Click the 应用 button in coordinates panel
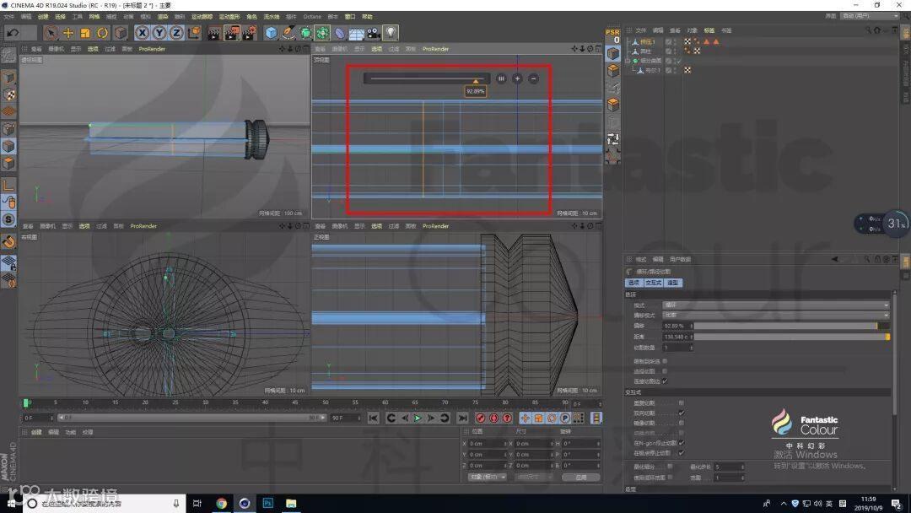 pyautogui.click(x=580, y=477)
